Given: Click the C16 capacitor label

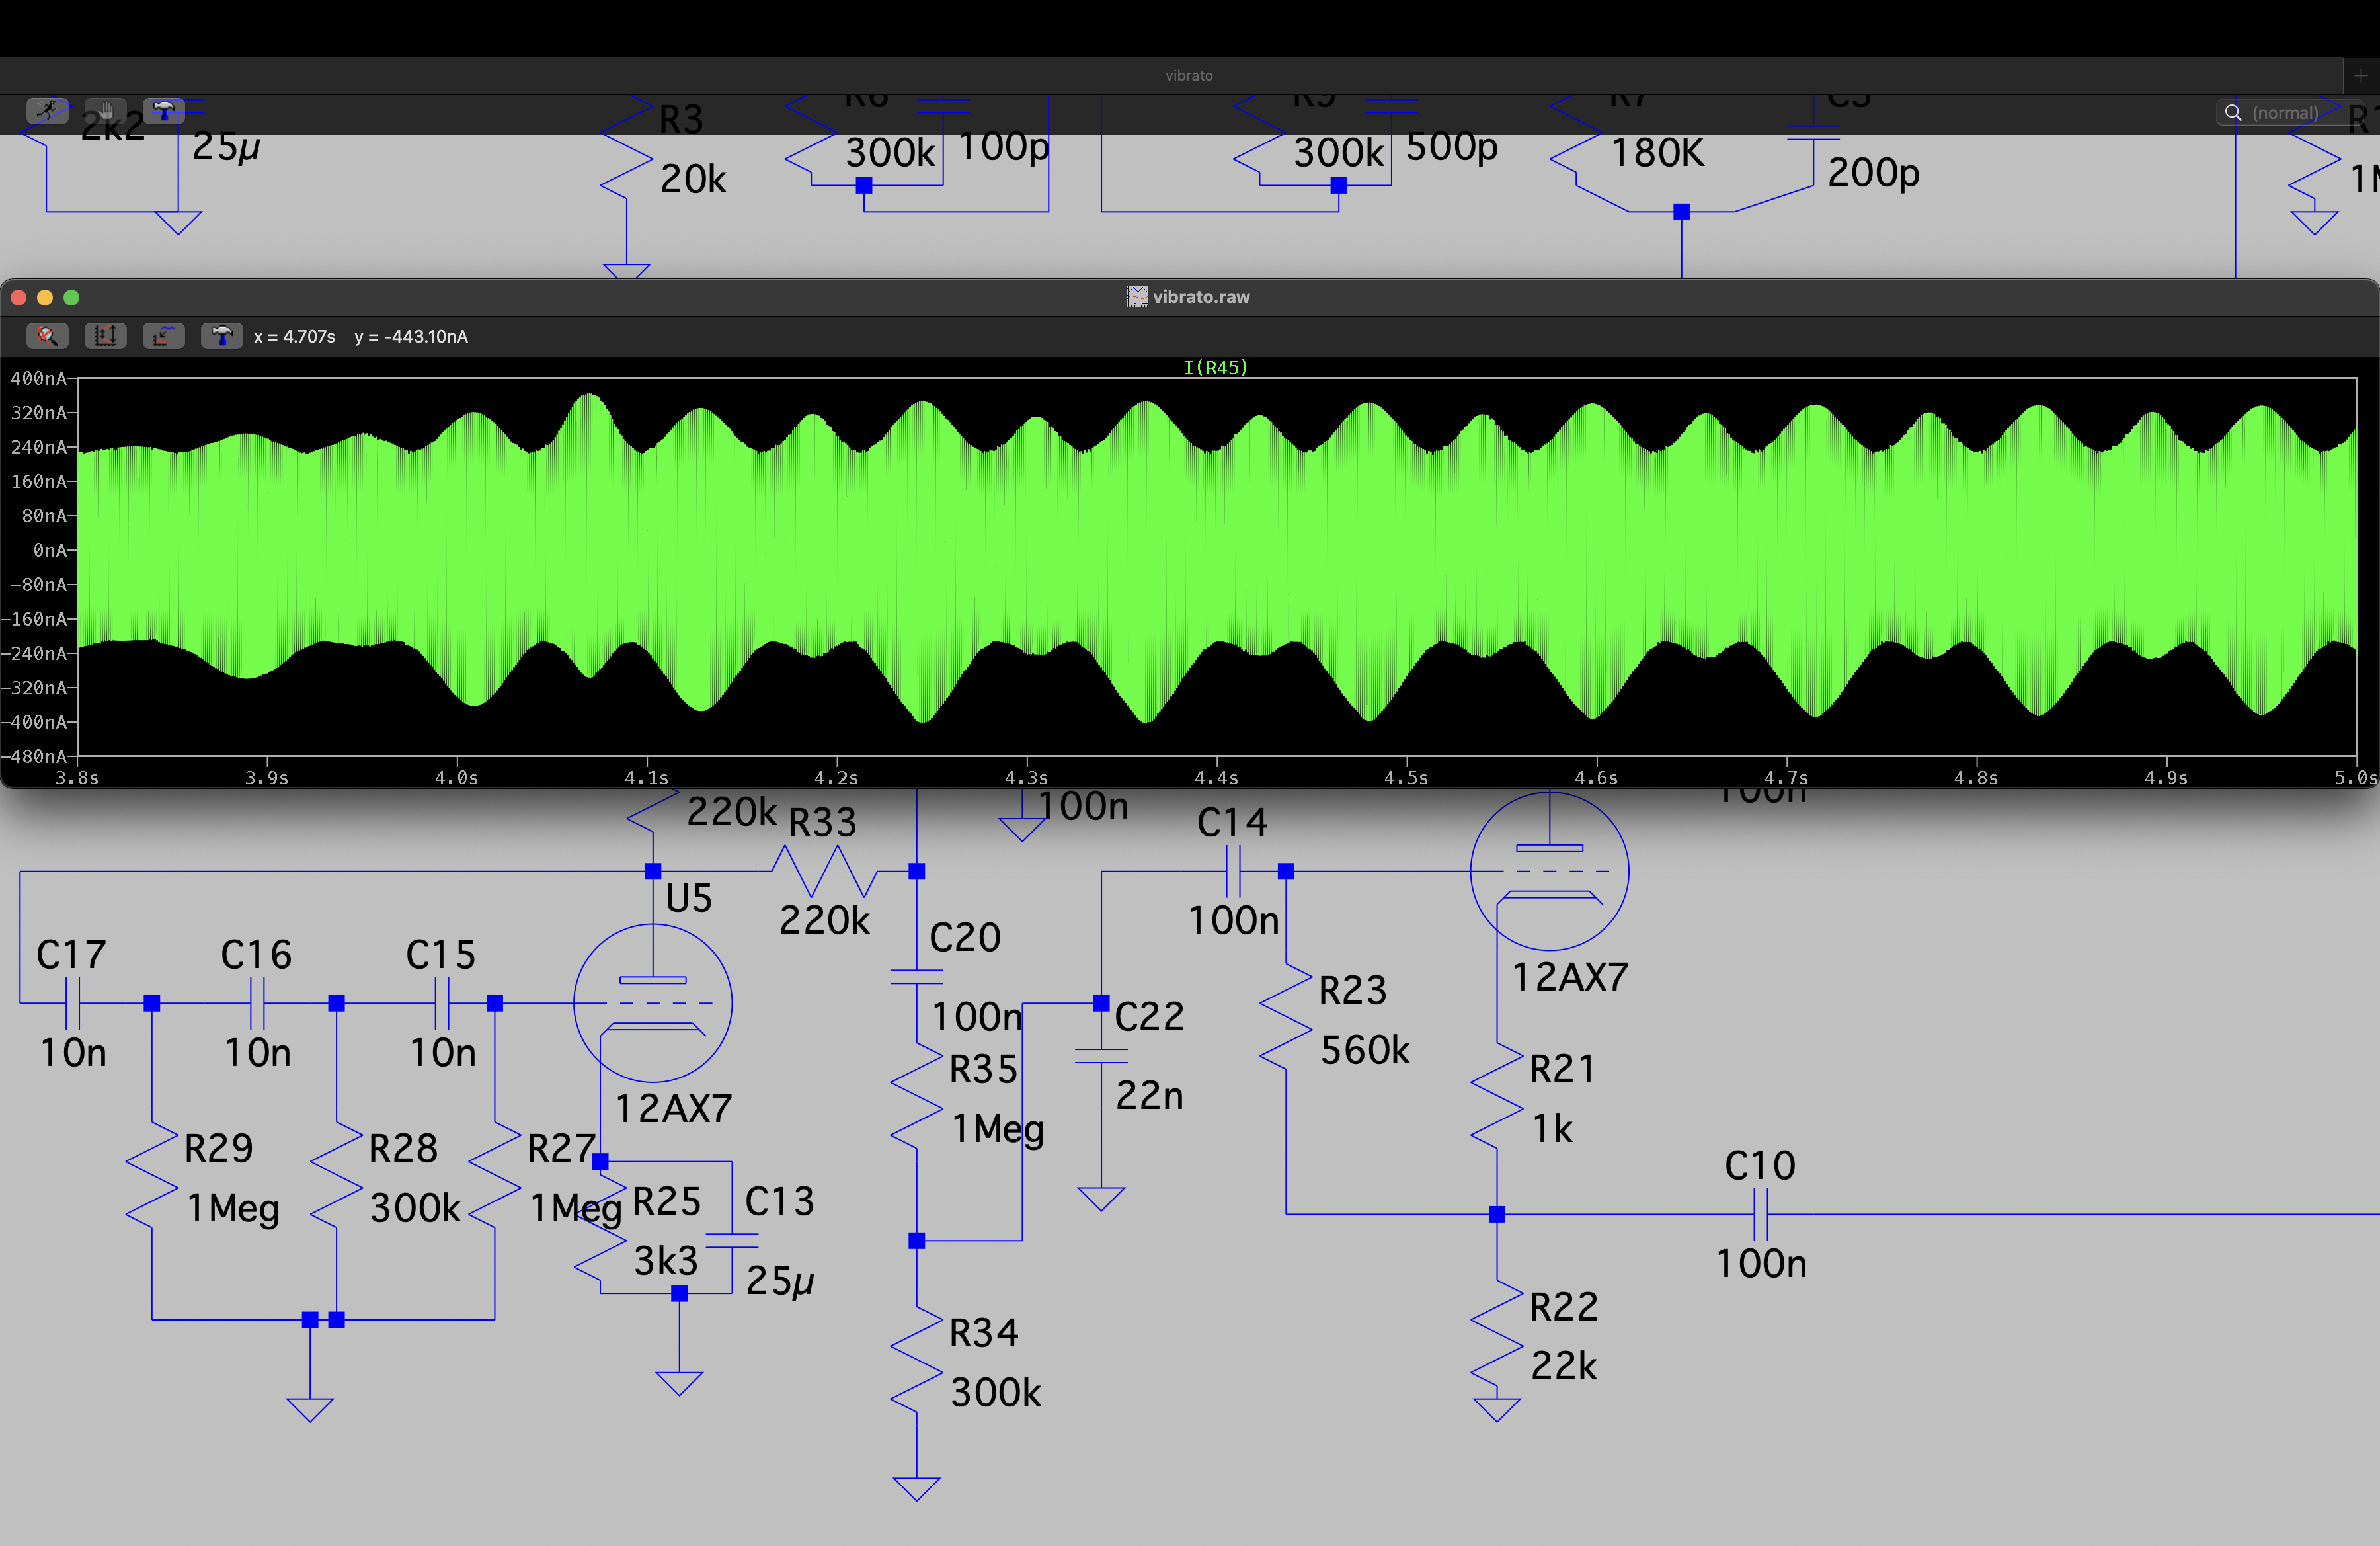Looking at the screenshot, I should point(256,954).
